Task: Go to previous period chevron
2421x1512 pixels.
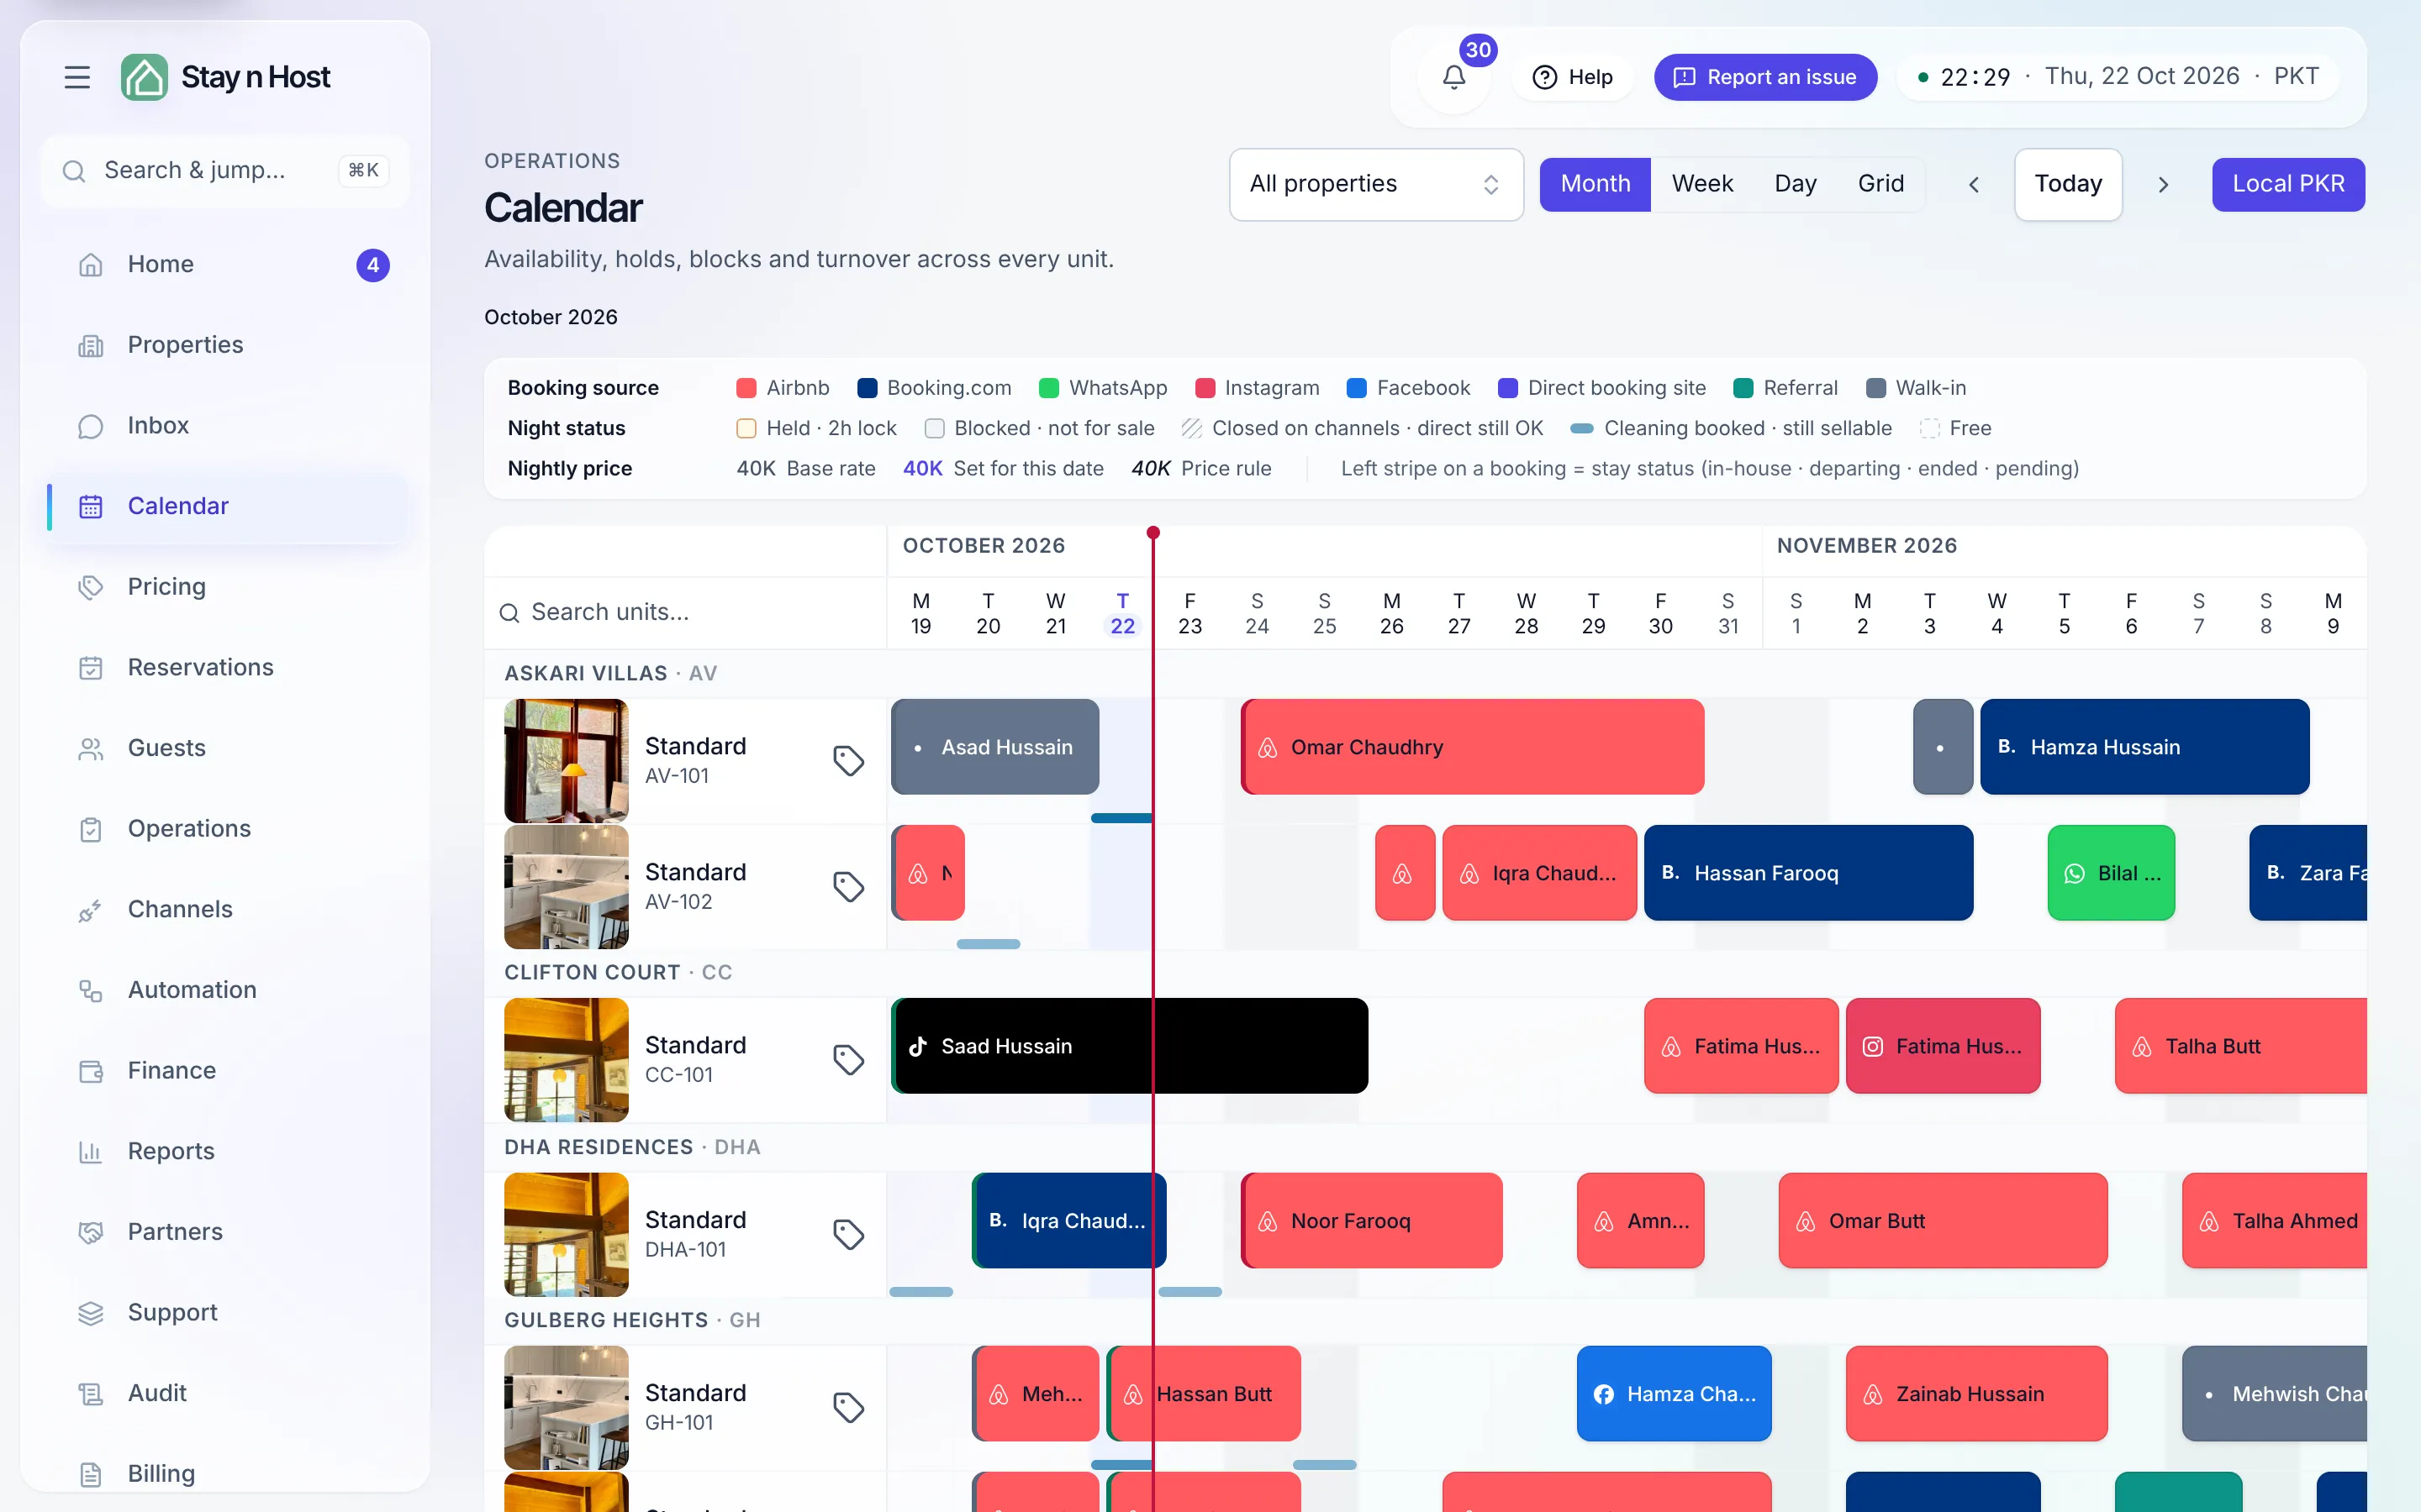Action: tap(1974, 185)
